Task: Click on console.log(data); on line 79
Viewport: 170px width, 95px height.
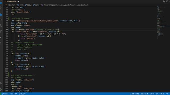Action: [19, 23]
